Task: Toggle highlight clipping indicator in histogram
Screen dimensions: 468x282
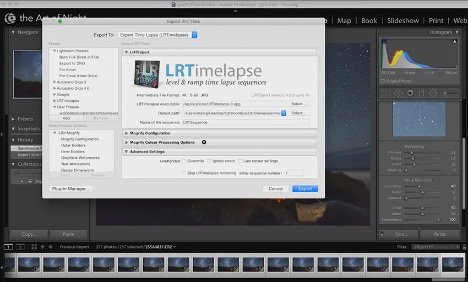Action: pyautogui.click(x=455, y=41)
